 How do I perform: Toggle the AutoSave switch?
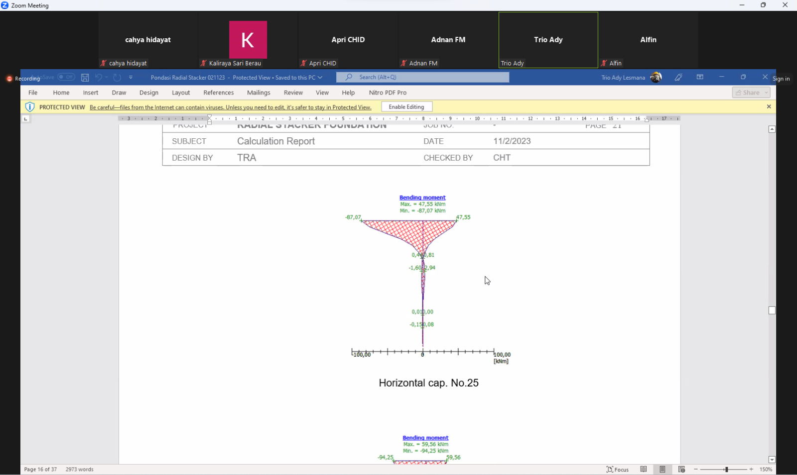click(66, 77)
